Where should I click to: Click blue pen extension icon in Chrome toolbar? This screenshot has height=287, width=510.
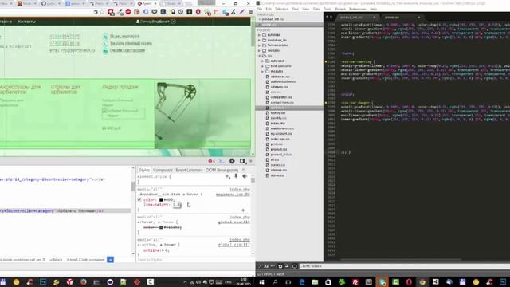tap(242, 12)
